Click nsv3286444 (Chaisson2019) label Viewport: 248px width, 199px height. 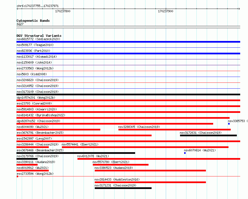[38, 144]
